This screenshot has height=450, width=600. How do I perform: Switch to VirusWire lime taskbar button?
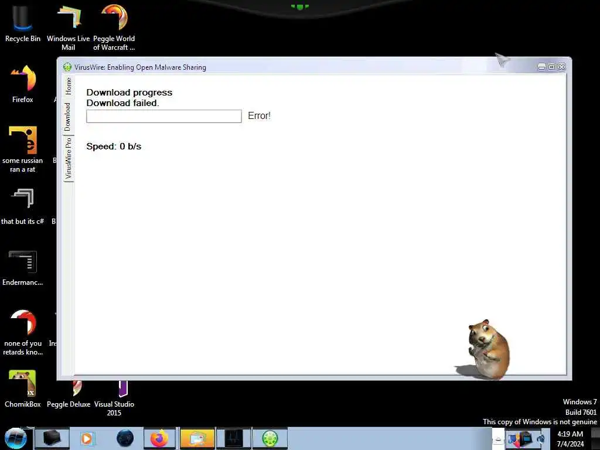(270, 438)
